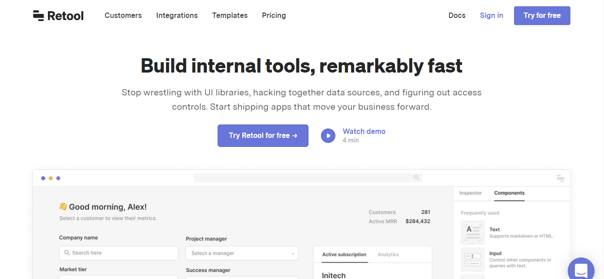Focus the Company name search field
The height and width of the screenshot is (279, 604).
(x=118, y=253)
